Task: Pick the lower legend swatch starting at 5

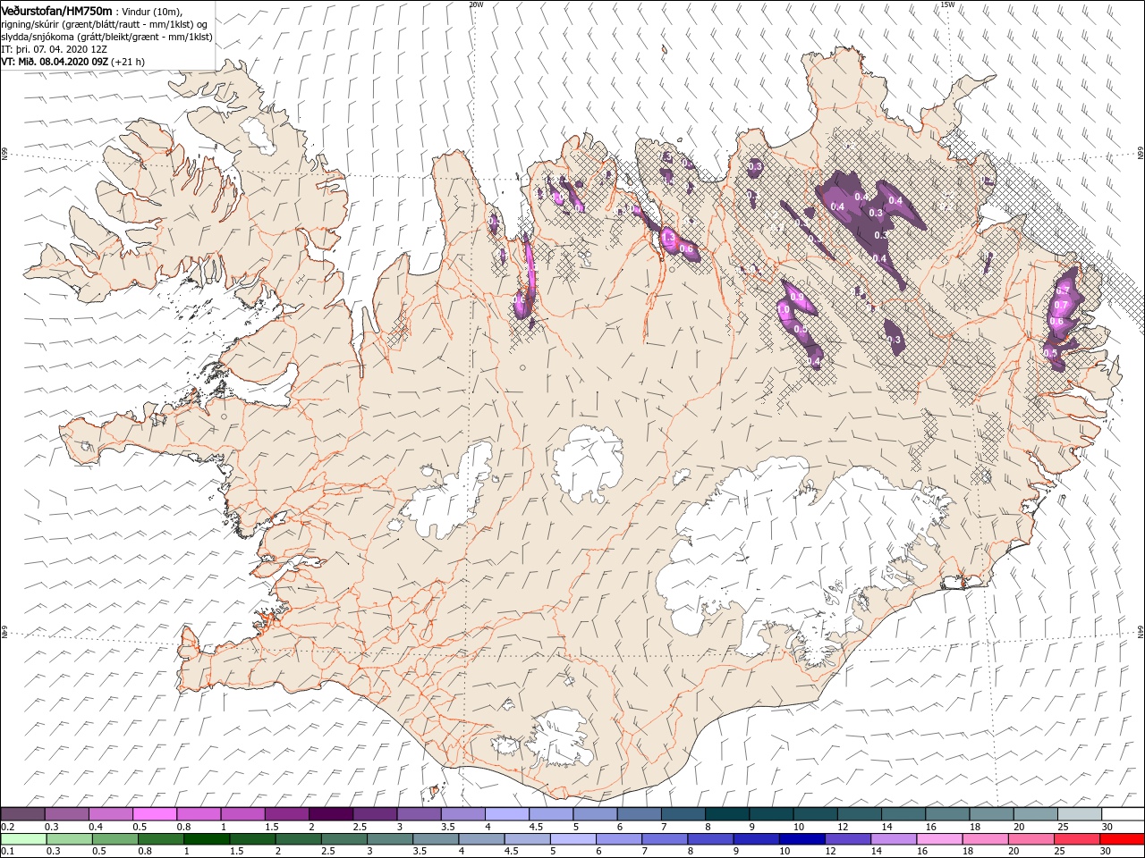Action: [572, 839]
